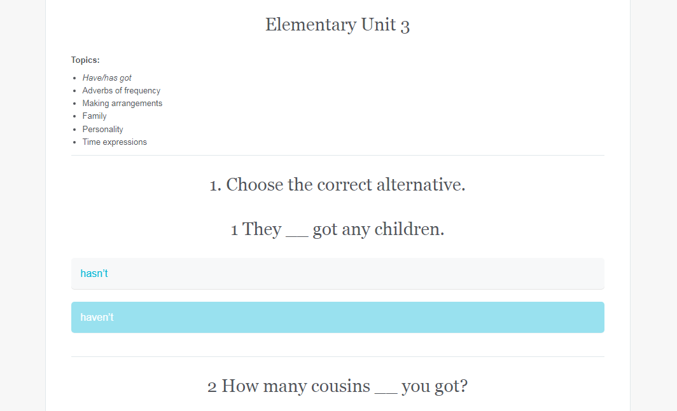
Task: Click the question "They __ got any children"
Action: pos(337,229)
